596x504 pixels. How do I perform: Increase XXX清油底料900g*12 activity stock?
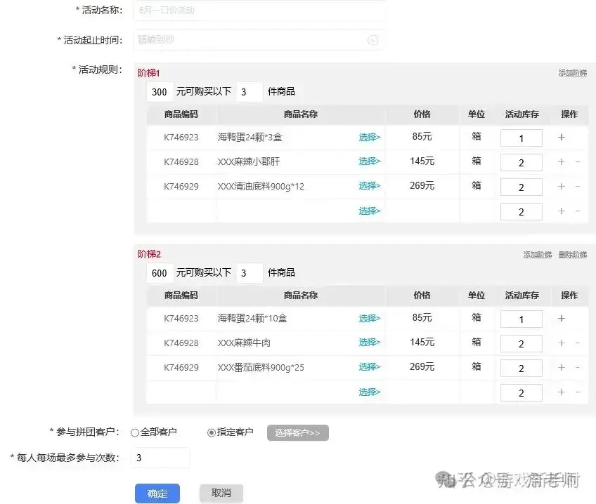point(562,187)
